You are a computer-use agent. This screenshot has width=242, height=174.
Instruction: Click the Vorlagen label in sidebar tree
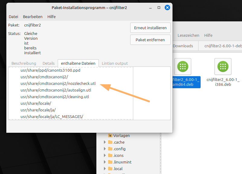121,135
